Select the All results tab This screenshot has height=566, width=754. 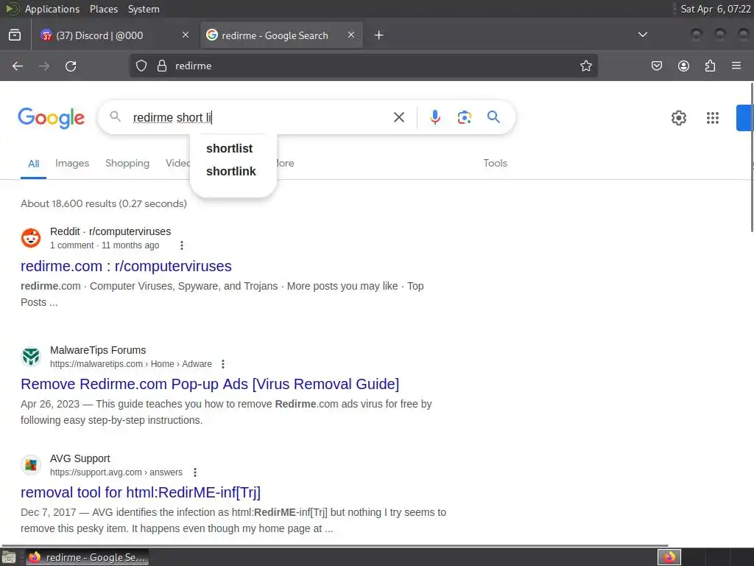(34, 164)
